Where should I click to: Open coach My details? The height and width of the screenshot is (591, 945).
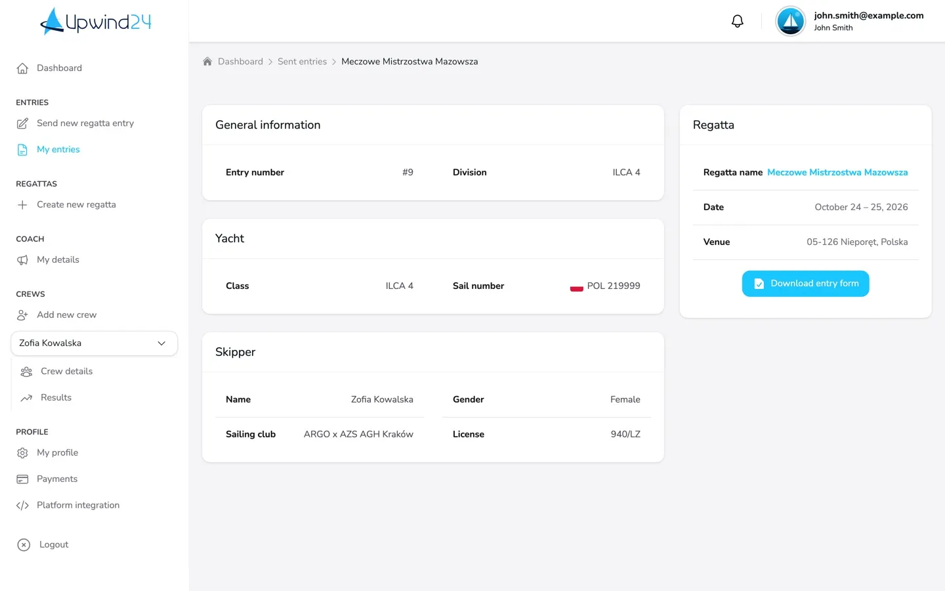[58, 260]
